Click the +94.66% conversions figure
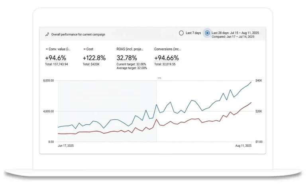Screen dimensions: 306x191 [167, 58]
